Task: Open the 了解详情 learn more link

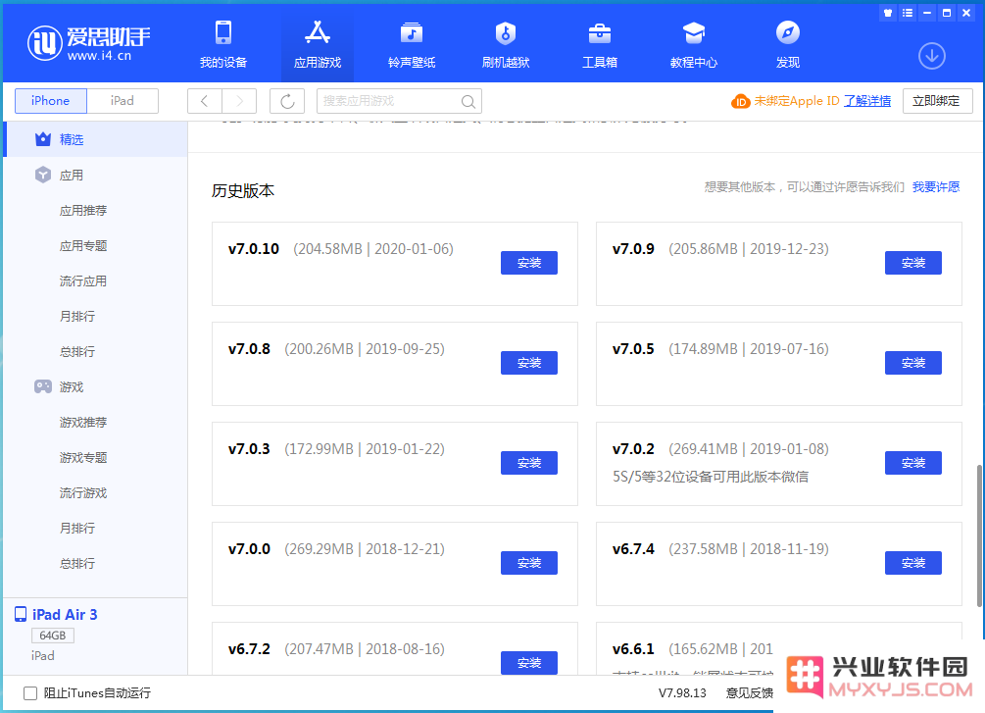Action: 867,101
